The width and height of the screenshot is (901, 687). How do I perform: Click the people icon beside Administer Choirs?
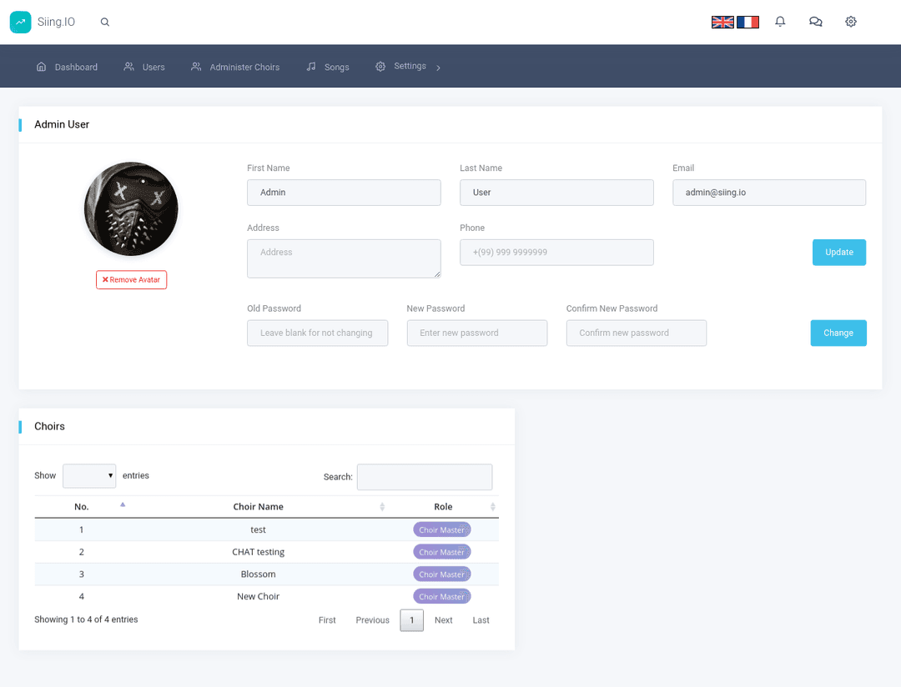pos(196,67)
